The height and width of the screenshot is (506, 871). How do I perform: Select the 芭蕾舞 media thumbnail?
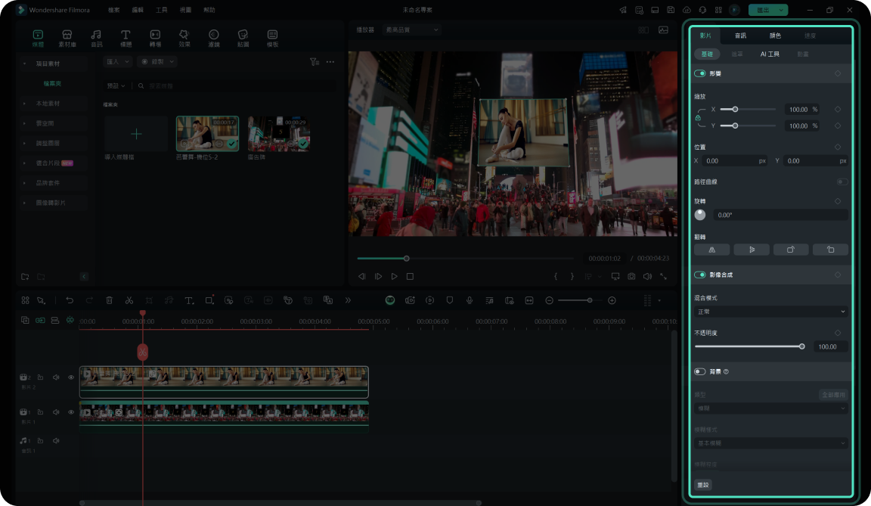pos(207,133)
